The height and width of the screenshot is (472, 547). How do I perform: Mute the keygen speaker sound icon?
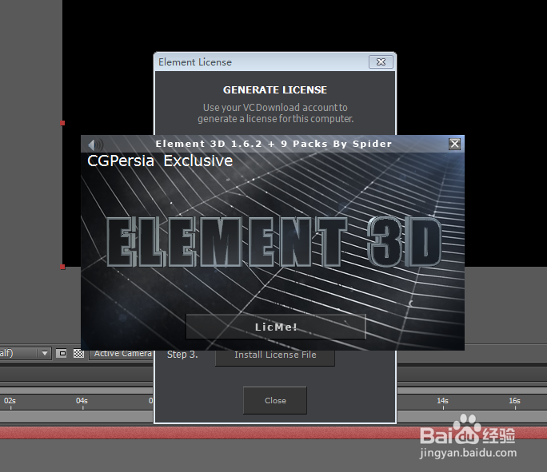[95, 145]
